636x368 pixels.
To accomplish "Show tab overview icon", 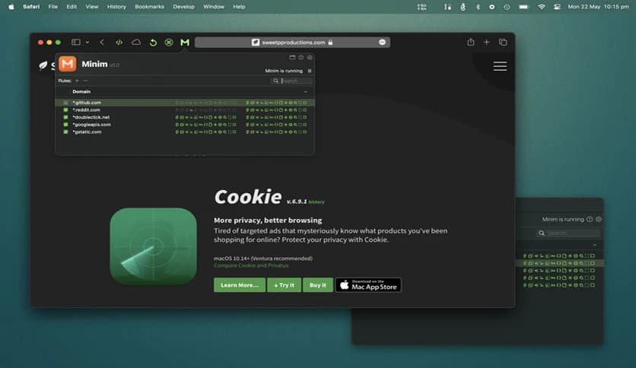I will point(503,42).
